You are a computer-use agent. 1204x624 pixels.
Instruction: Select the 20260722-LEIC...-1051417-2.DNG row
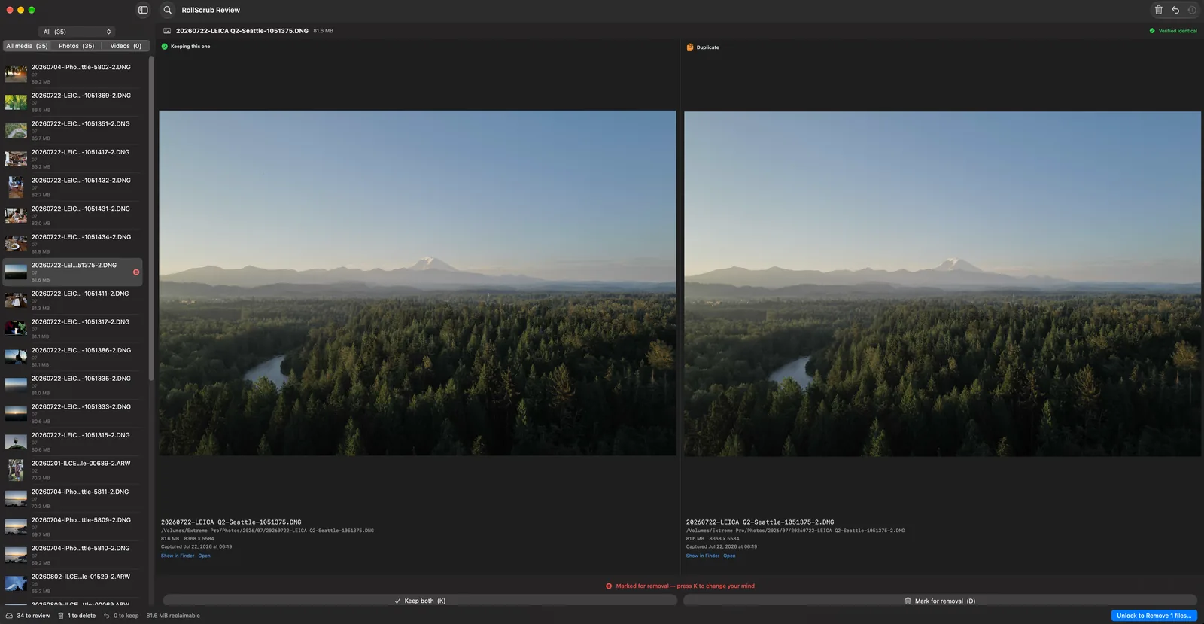click(72, 159)
